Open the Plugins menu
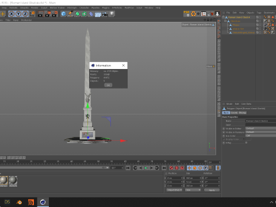The image size is (276, 207). click(106, 7)
